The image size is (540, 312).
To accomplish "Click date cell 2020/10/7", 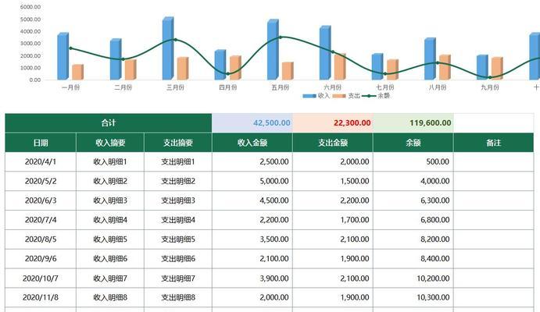I will tap(41, 278).
